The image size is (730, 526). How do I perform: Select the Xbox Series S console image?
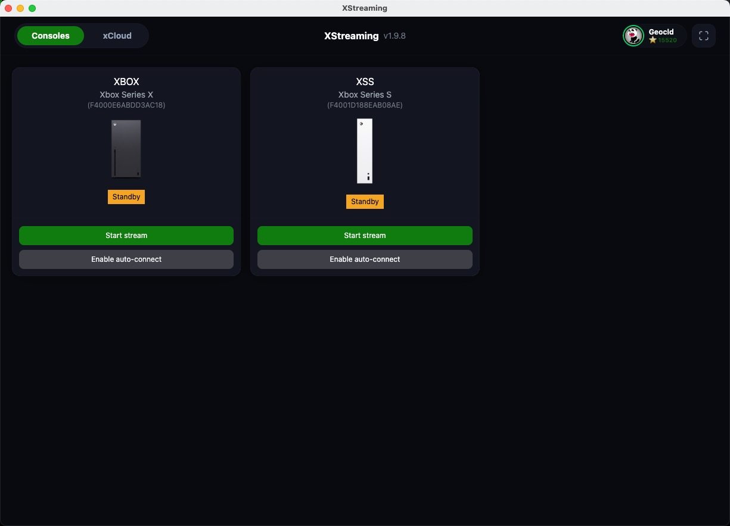(365, 151)
